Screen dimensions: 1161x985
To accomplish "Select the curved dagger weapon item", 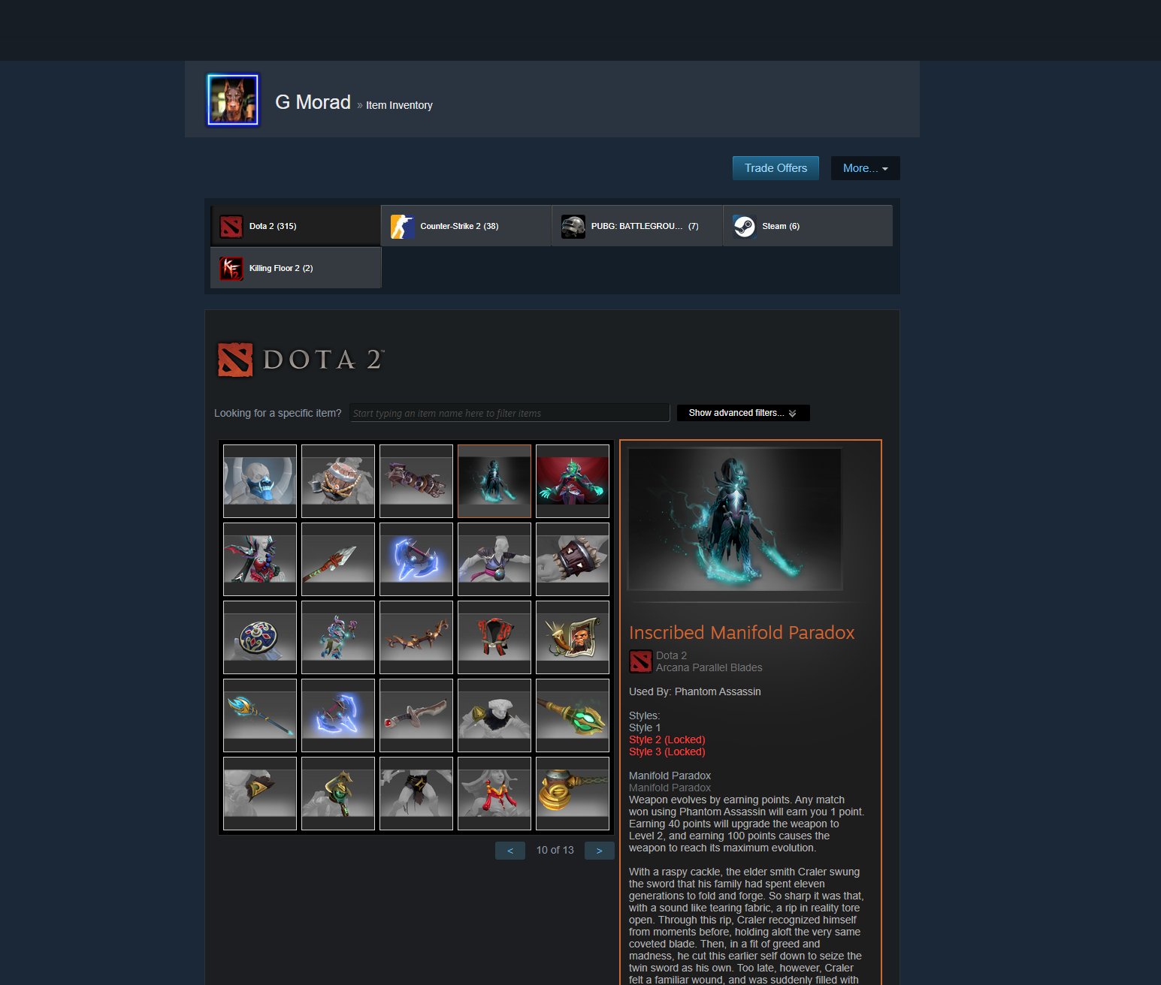I will coord(416,715).
